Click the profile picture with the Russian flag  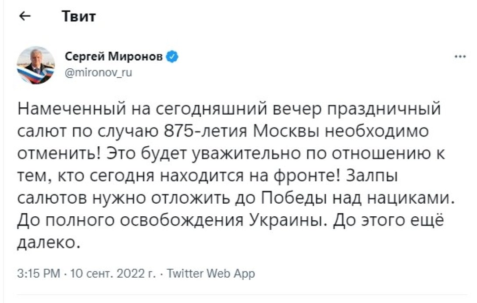pyautogui.click(x=36, y=64)
